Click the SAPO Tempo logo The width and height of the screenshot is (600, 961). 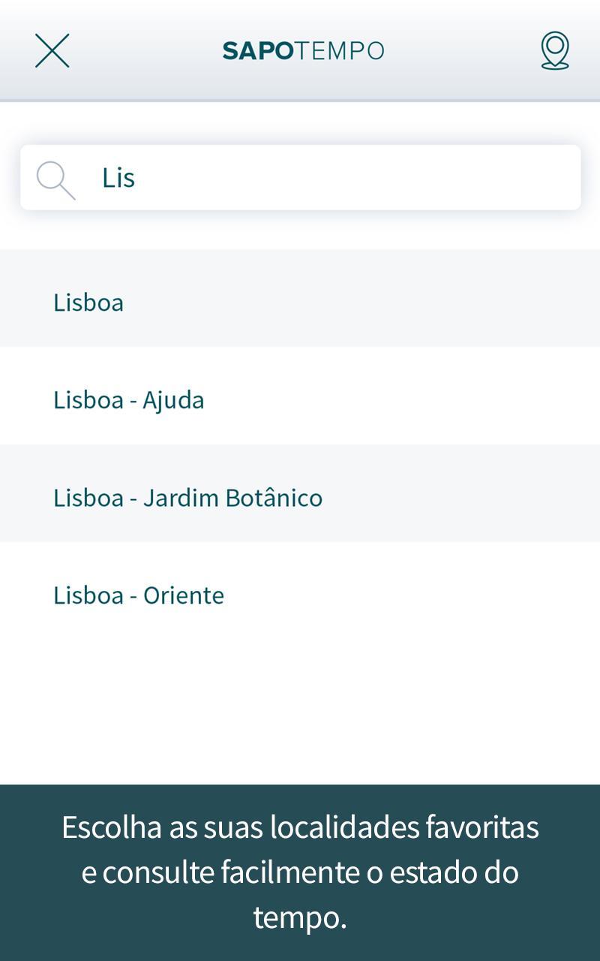pos(303,51)
